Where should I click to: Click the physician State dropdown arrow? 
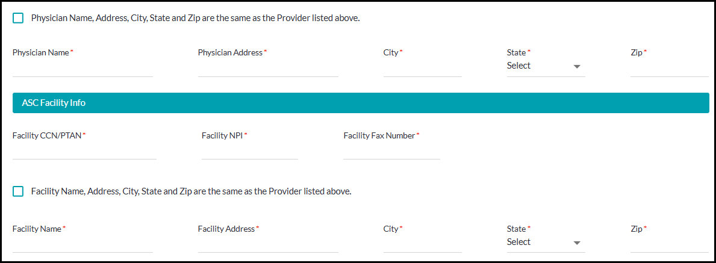[577, 67]
